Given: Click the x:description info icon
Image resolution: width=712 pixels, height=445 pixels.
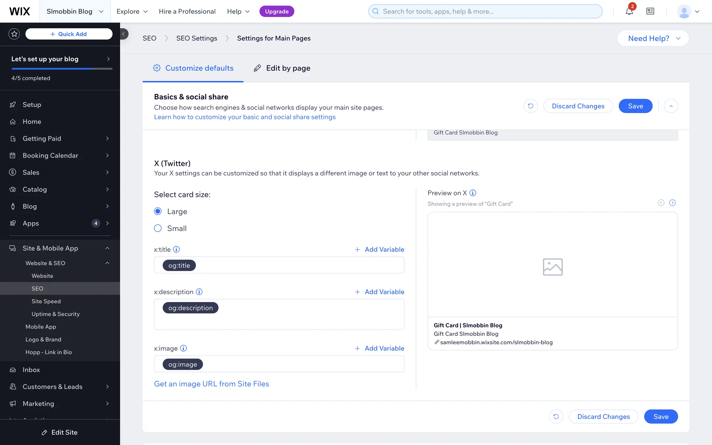Looking at the screenshot, I should point(199,292).
